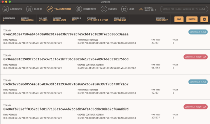Image resolution: width=210 pixels, height=124 pixels.
Task: Click created contract address in 0xe0efb932 transaction
Action: pyautogui.click(x=107, y=118)
